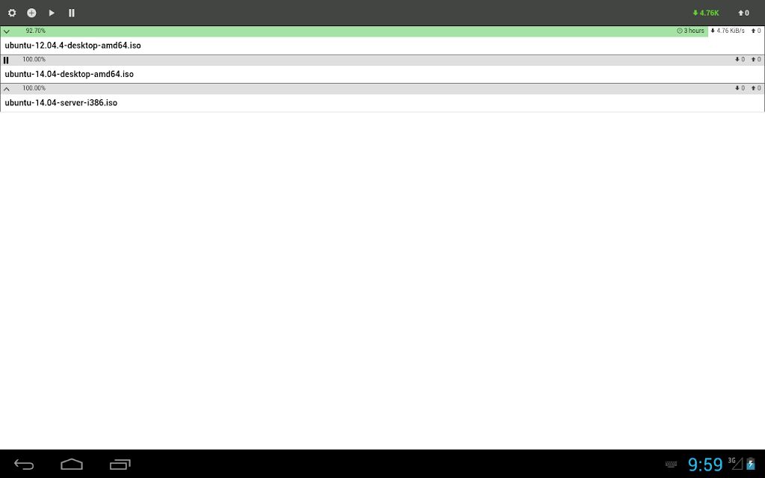Viewport: 765px width, 478px height.
Task: Toggle the pause state of ubuntu-14.04-desktop-amd64.iso
Action: click(x=6, y=60)
